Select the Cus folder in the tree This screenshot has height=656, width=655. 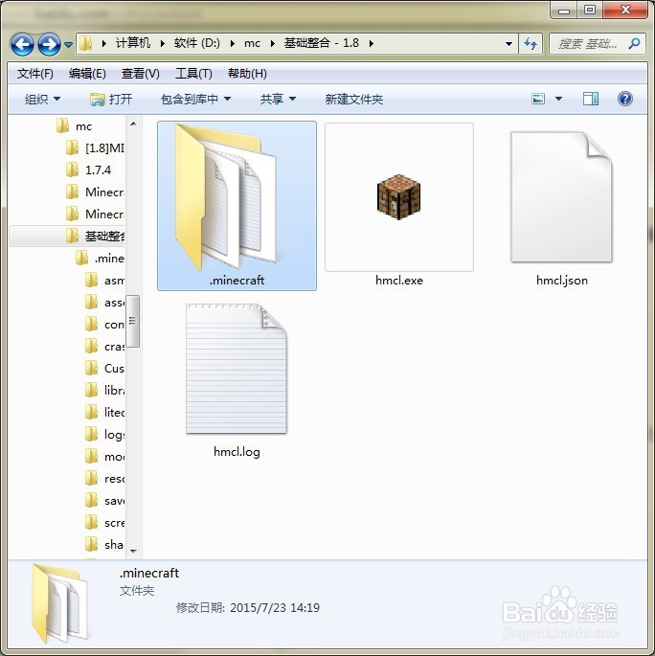pos(105,368)
